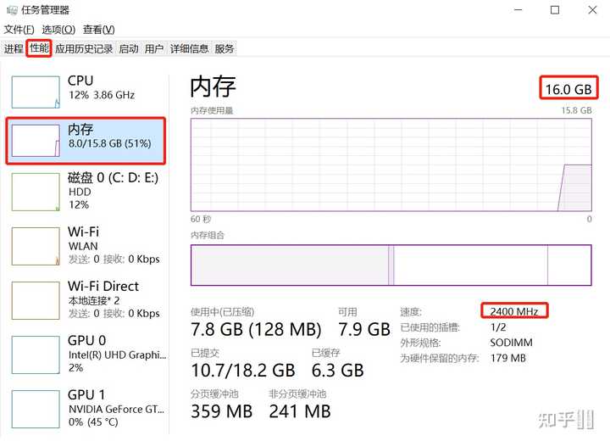Click the 内存组合 memory composition bar
610x441 pixels.
point(391,265)
